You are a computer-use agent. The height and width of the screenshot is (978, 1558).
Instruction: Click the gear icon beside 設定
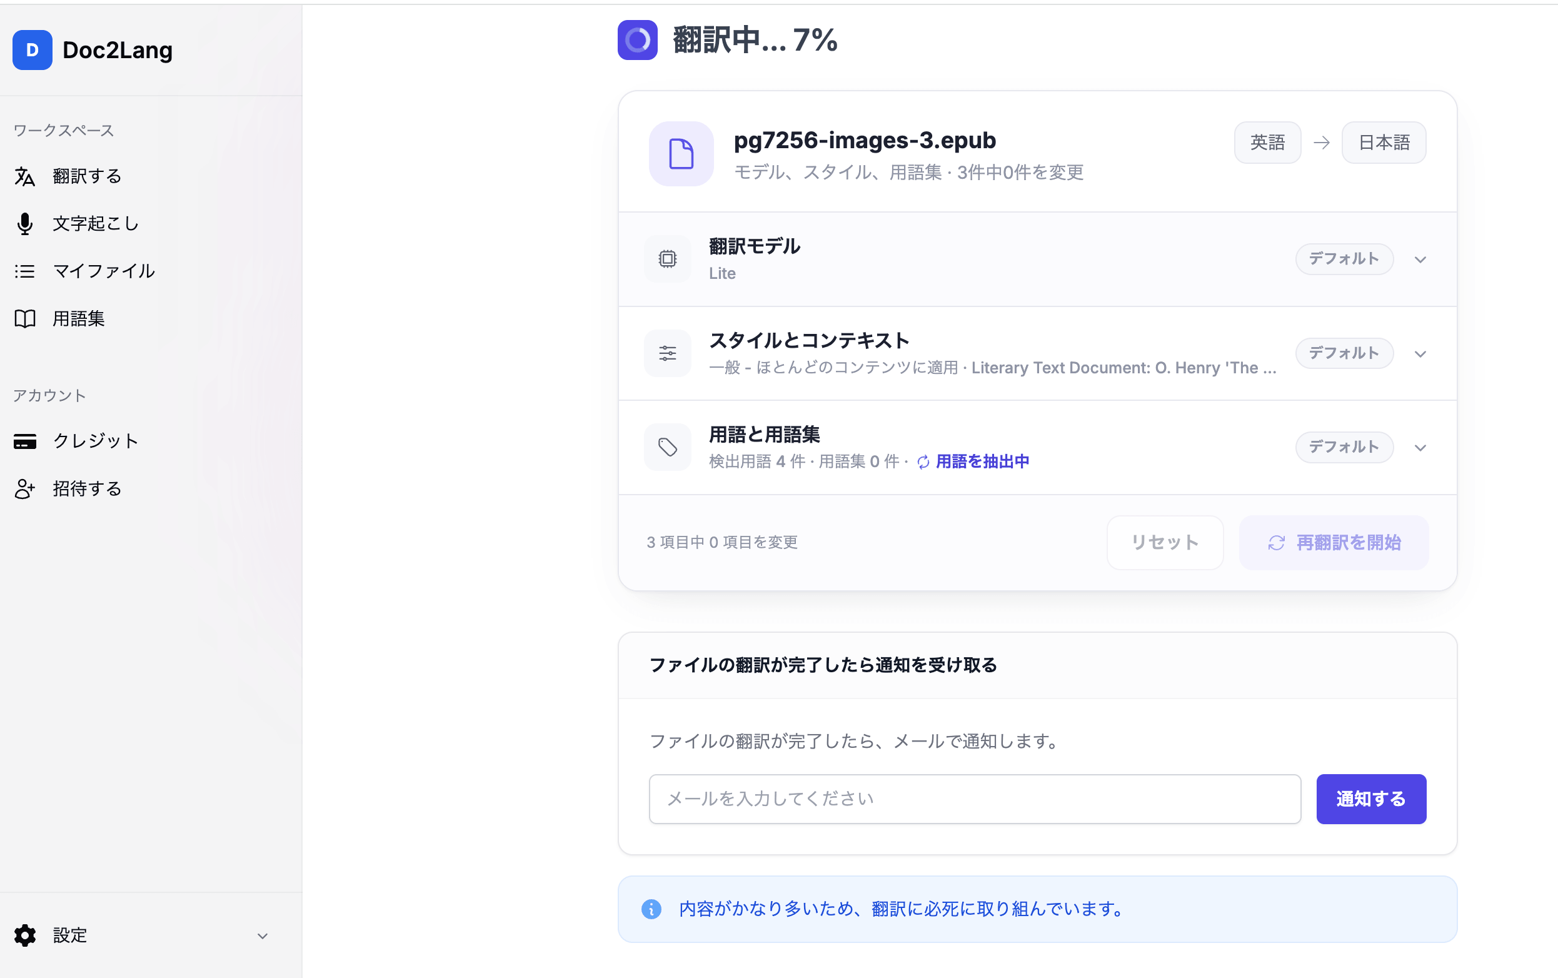(x=24, y=935)
